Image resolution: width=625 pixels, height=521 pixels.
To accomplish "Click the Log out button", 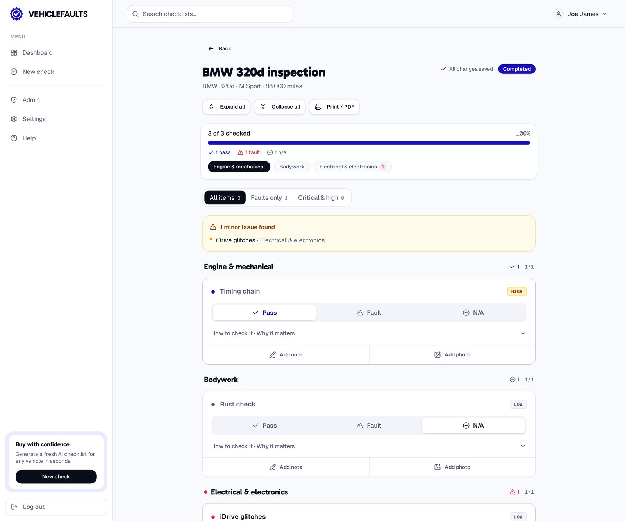I will pyautogui.click(x=56, y=507).
